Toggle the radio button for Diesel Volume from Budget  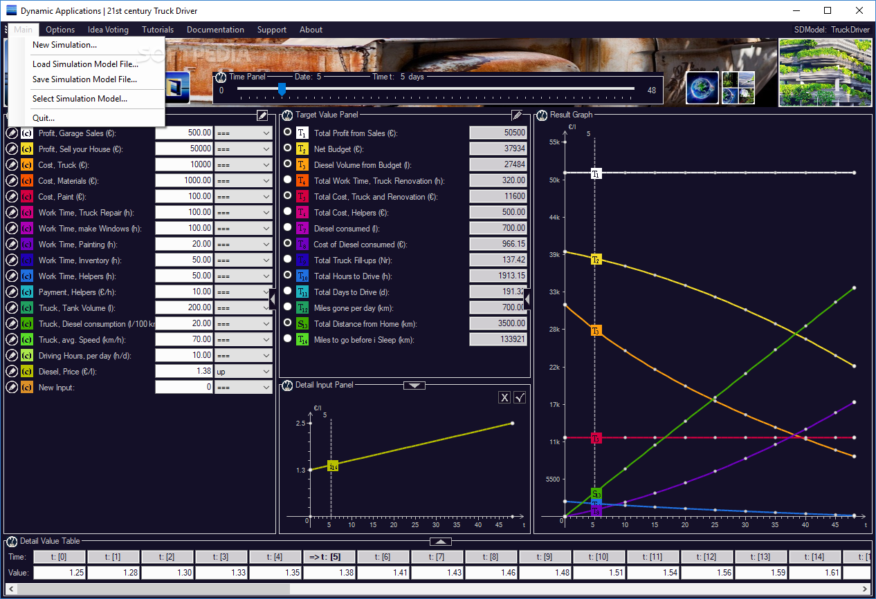tap(287, 164)
